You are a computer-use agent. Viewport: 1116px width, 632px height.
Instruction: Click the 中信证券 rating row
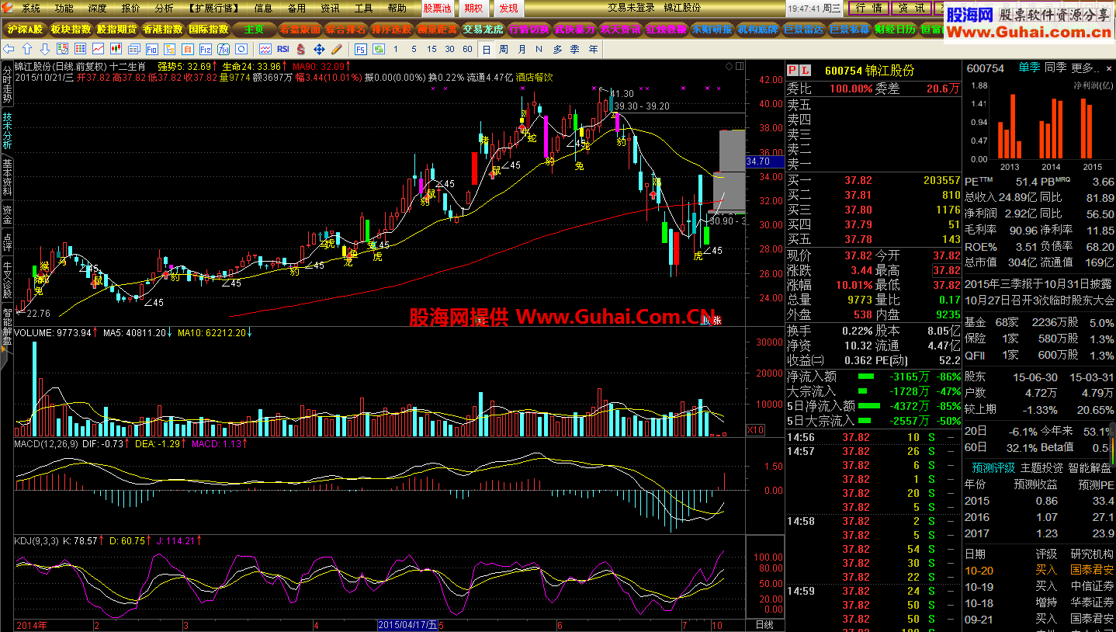click(x=1038, y=586)
